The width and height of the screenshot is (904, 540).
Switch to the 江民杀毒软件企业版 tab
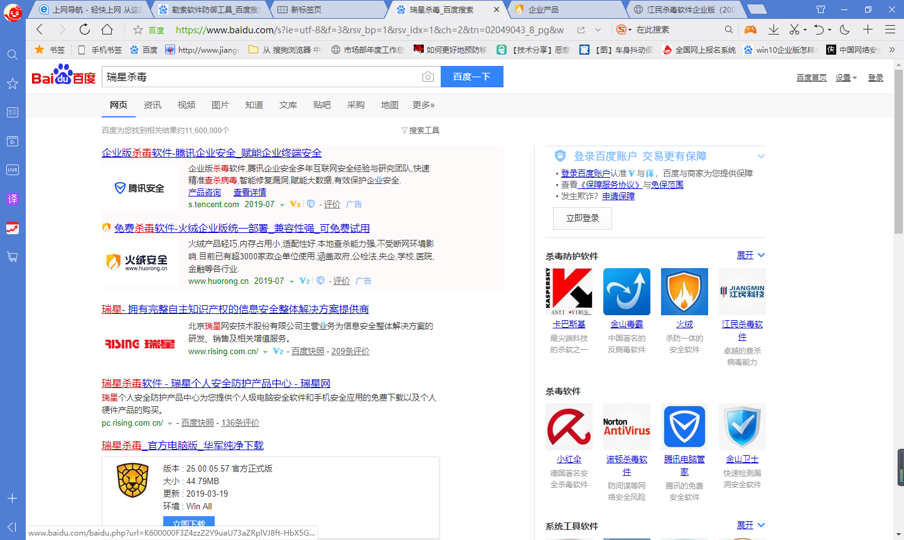686,9
